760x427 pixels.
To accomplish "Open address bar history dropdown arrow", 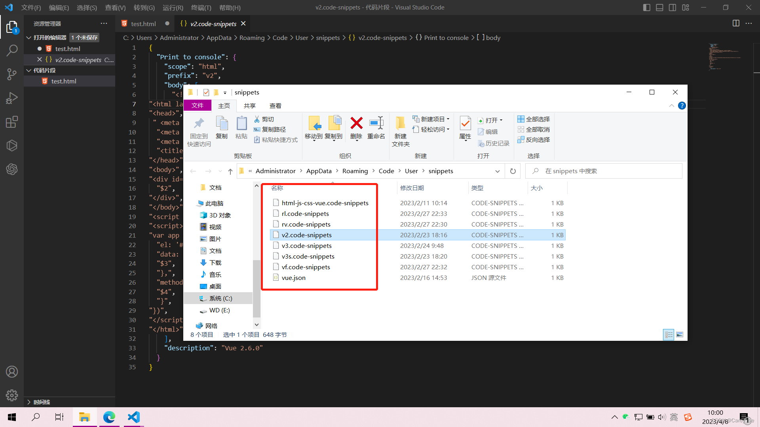I will (x=497, y=171).
